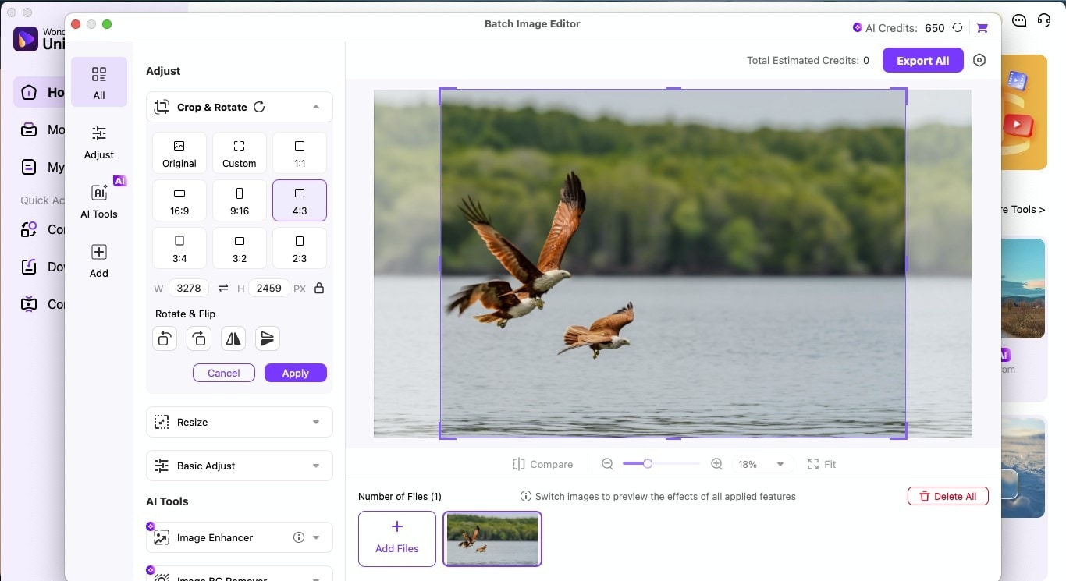The width and height of the screenshot is (1066, 581).
Task: Click Home icon in main window sidebar
Action: click(x=29, y=92)
